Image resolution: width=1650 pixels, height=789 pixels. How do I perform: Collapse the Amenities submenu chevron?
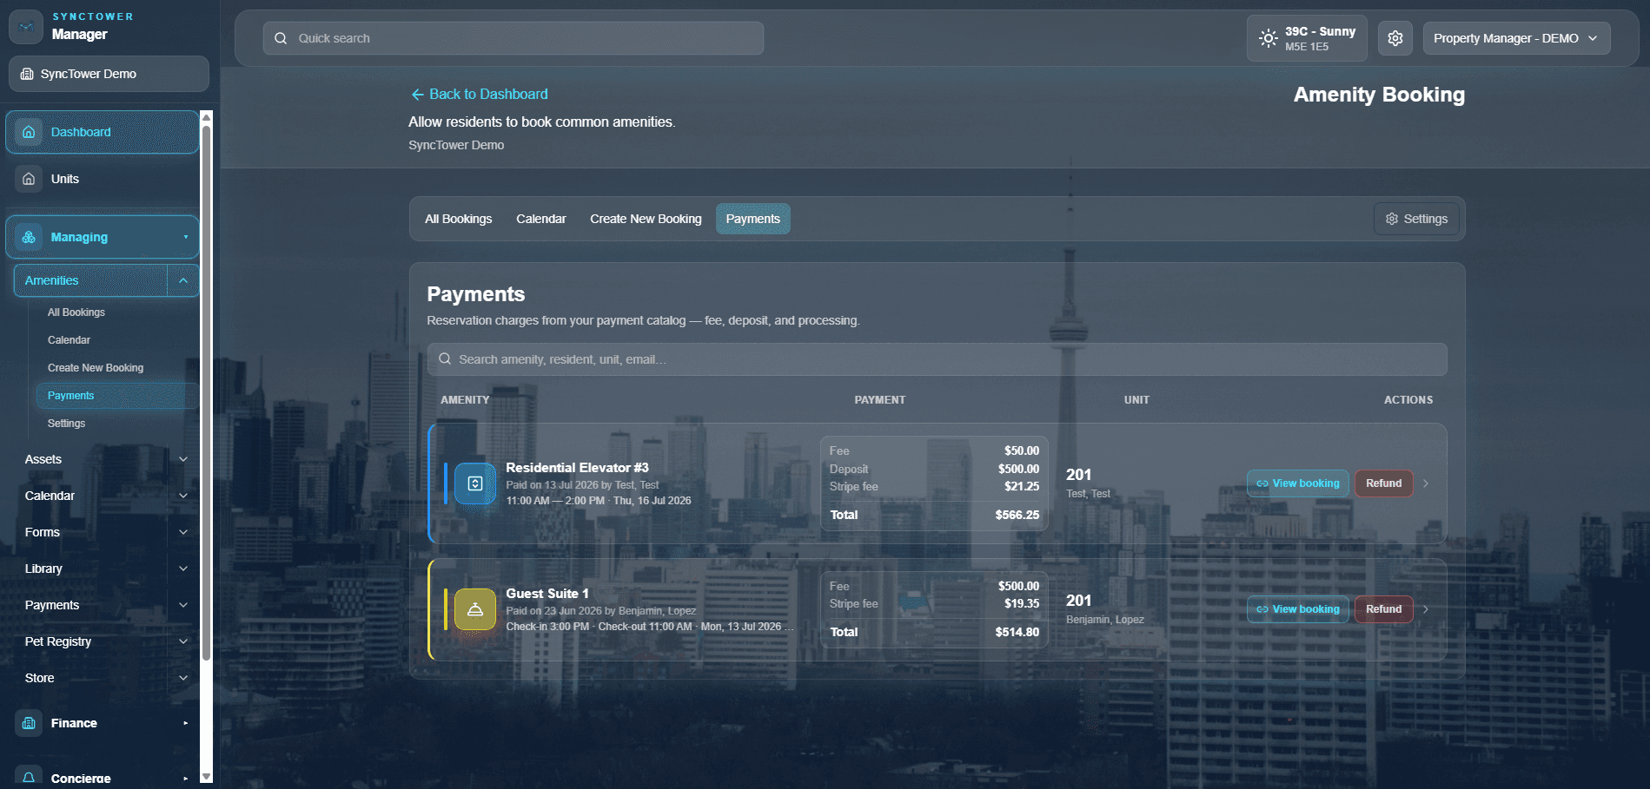click(183, 280)
